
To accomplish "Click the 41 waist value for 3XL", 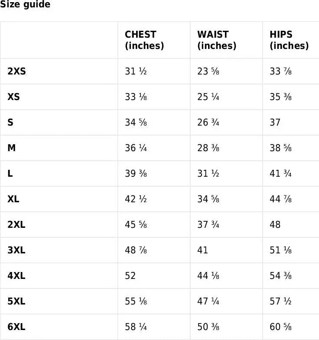I will pos(202,250).
